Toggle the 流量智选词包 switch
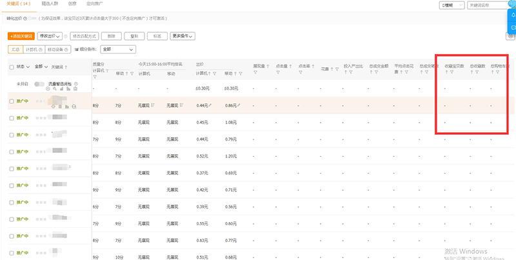The height and width of the screenshot is (260, 516). [40, 85]
